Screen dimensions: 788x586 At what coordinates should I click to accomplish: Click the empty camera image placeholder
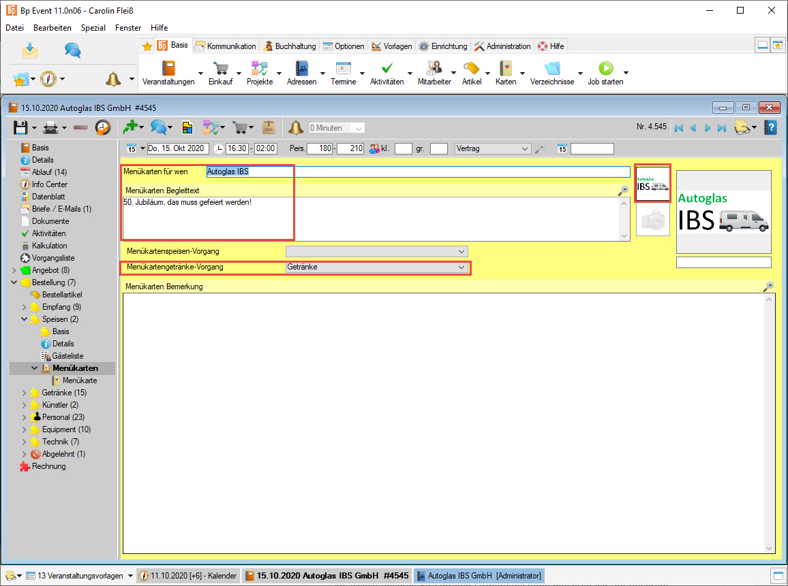pyautogui.click(x=653, y=220)
